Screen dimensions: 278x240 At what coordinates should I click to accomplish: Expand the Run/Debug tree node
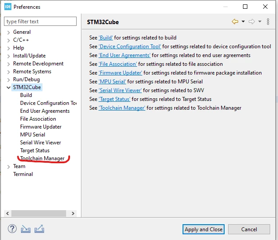tap(8, 80)
